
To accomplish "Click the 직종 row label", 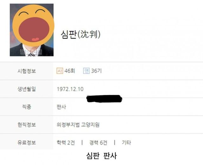I will coord(27,107).
